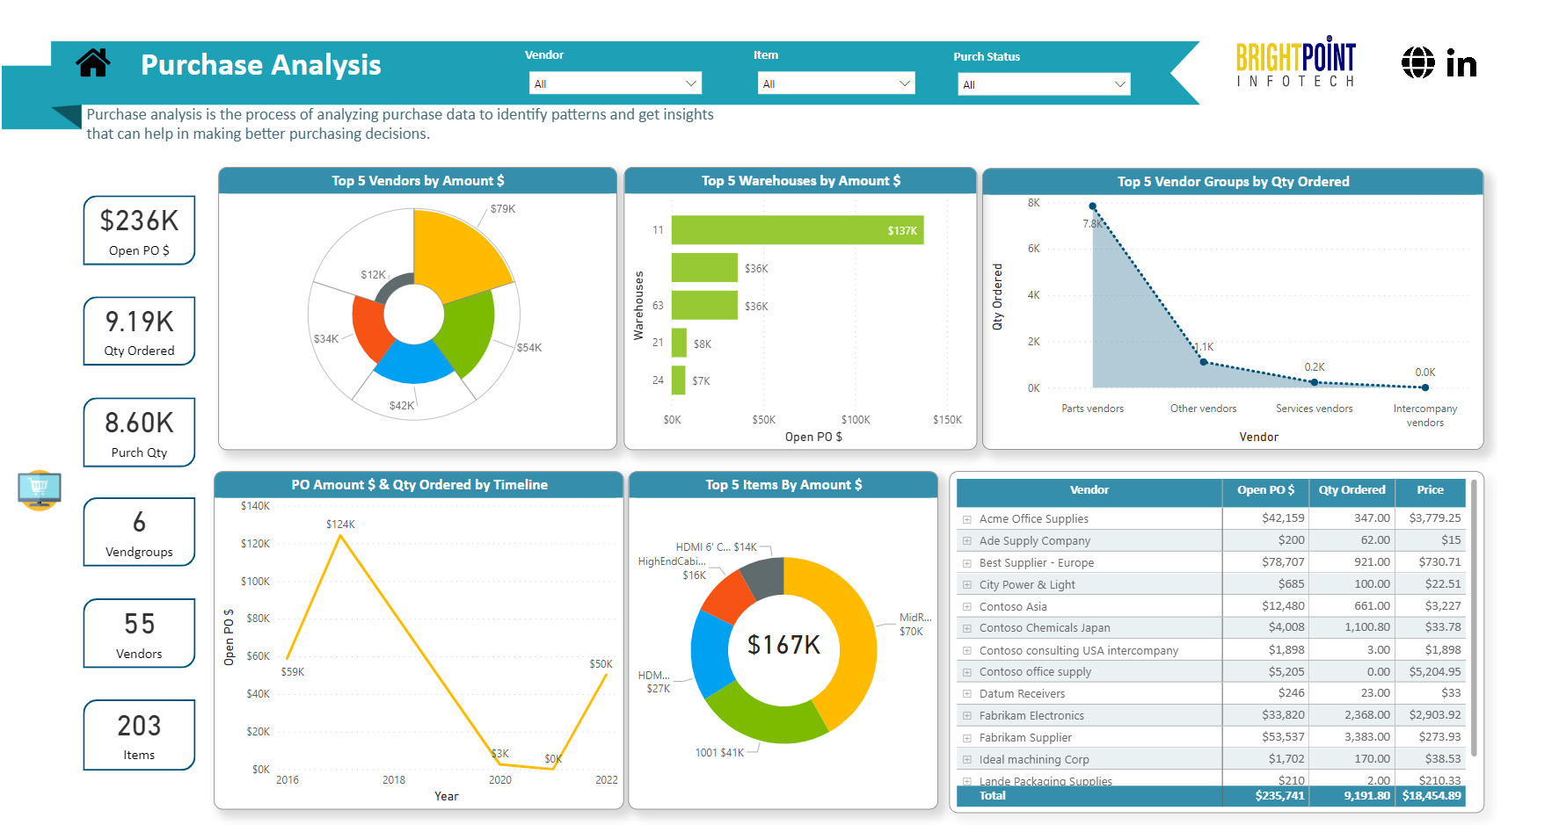
Task: Open the Item filter dropdown
Action: (x=835, y=83)
